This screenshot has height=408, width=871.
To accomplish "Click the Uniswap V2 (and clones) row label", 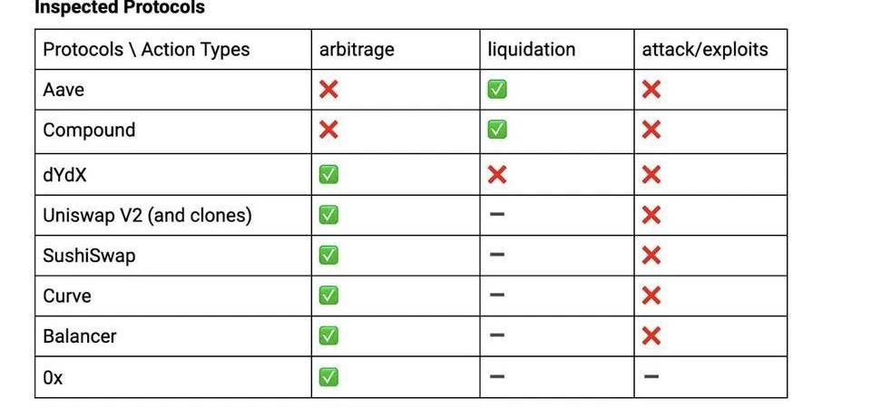I will tap(147, 215).
